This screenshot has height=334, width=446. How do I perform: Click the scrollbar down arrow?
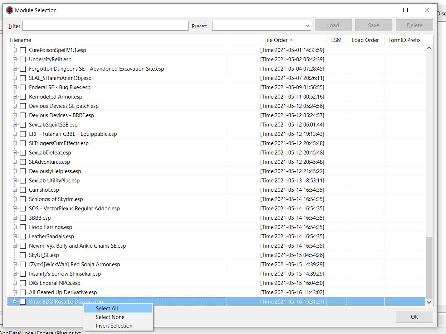point(429,302)
